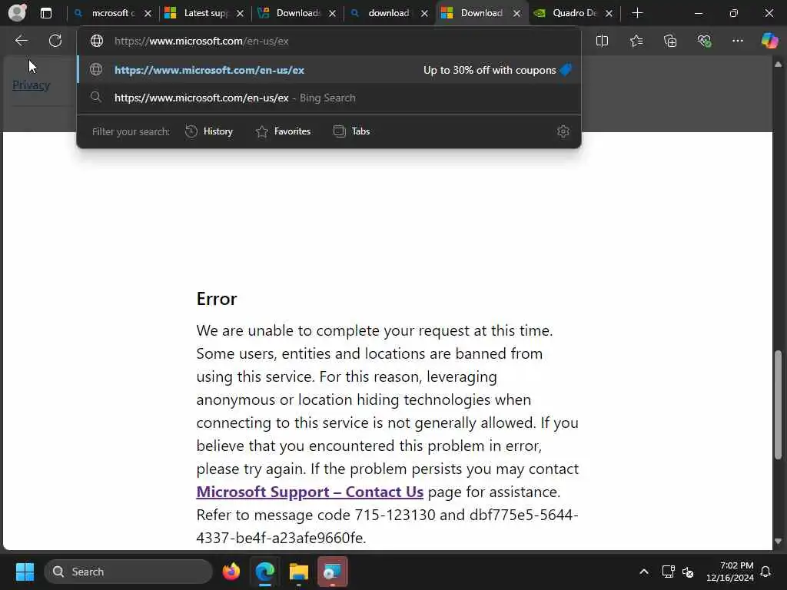Open the Favorites toolbar icon
The image size is (787, 590).
[x=636, y=41]
